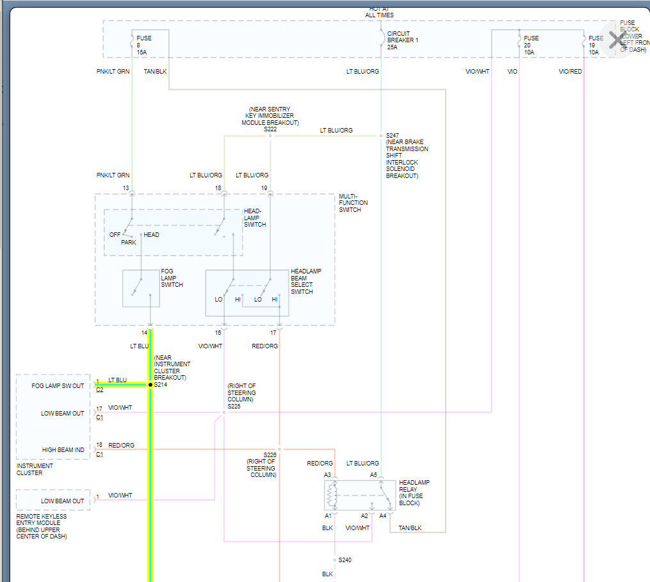Click the FOG LAMP SWITCH label
The width and height of the screenshot is (650, 582).
click(x=172, y=278)
